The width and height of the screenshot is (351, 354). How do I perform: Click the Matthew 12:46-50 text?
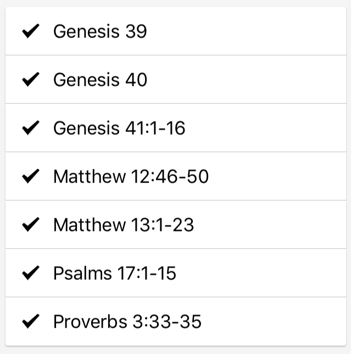(x=131, y=176)
